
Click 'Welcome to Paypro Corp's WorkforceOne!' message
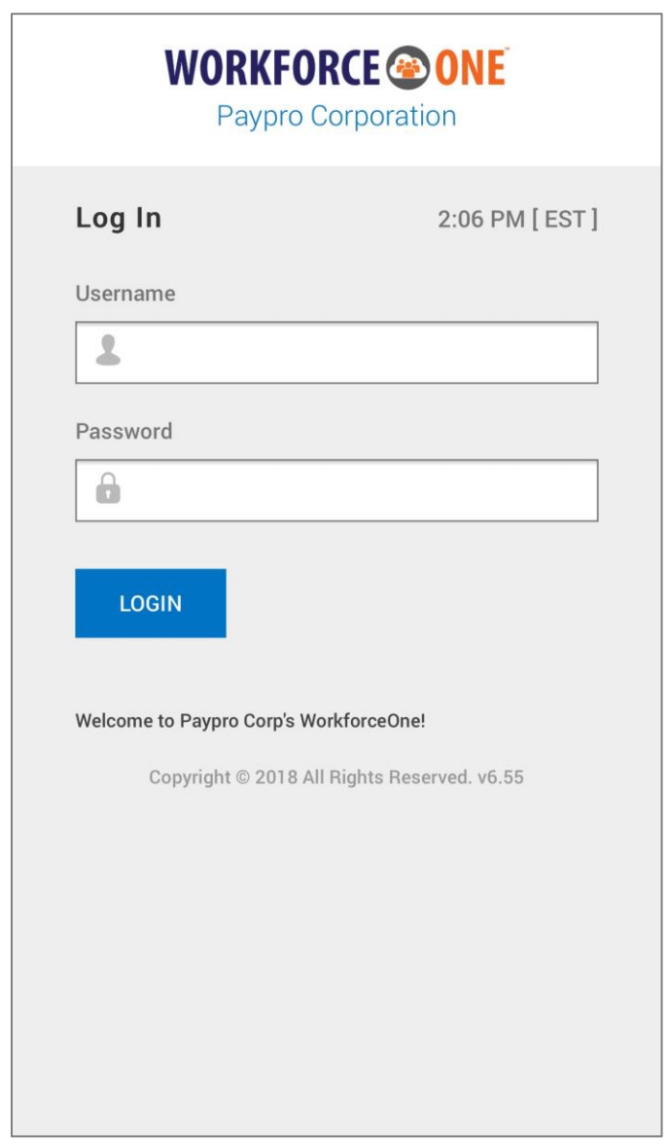point(250,721)
